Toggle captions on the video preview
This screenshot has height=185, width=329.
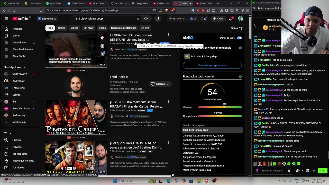[103, 46]
